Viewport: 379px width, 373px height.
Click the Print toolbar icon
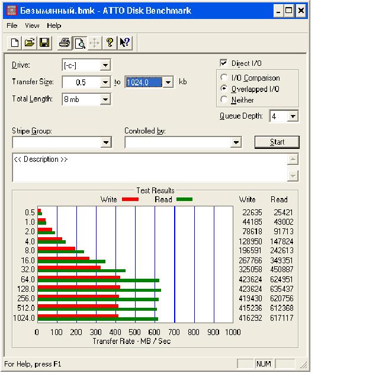65,43
